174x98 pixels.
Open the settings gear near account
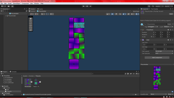tap(12, 6)
